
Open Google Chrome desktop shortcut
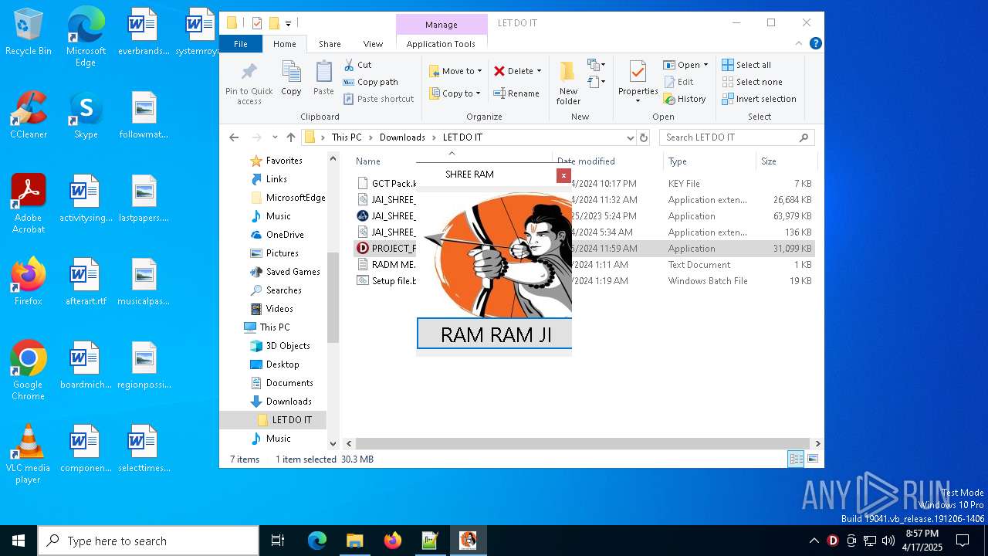tap(29, 371)
